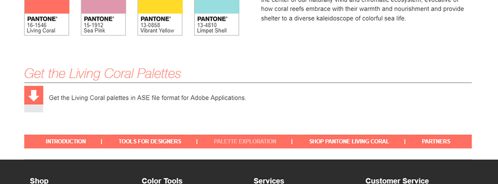
Task: Select the Sea Pink 15-1912 swatch
Action: [103, 18]
